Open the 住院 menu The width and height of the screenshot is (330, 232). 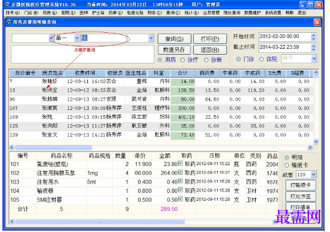pyautogui.click(x=68, y=13)
